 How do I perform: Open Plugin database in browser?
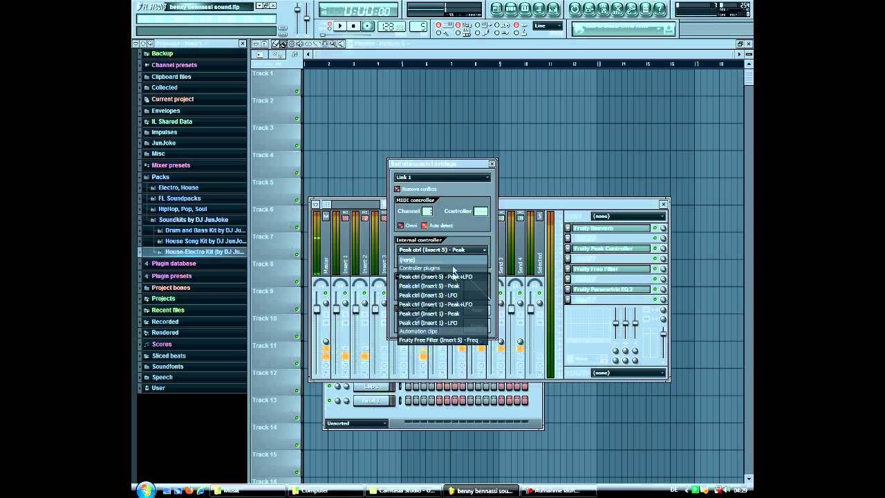174,264
